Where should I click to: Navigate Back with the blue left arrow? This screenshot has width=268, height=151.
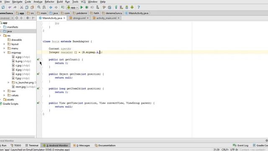point(51,8)
